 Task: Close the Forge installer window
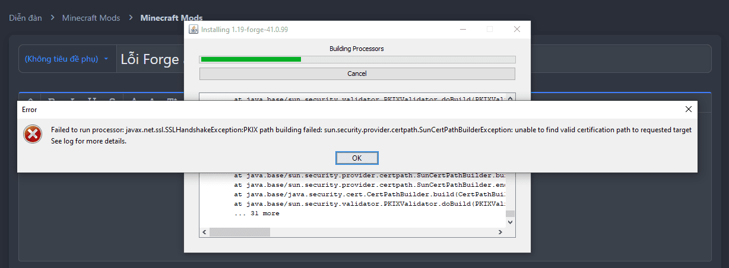(517, 29)
